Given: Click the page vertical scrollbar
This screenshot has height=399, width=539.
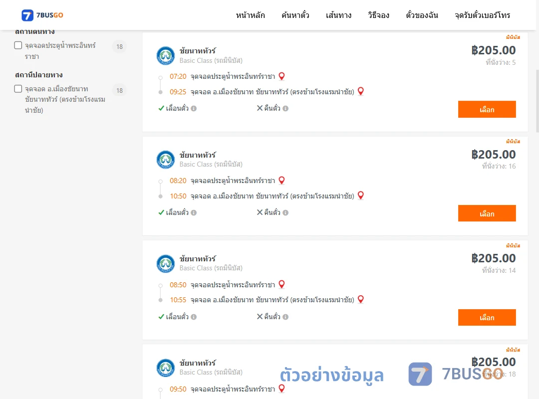Looking at the screenshot, I should tap(538, 101).
